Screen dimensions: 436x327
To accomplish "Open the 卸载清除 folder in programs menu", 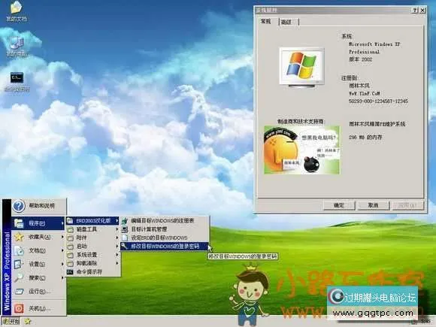I will [x=93, y=263].
